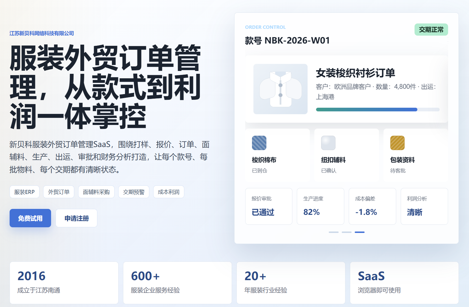
Task: Click the 600+ 服装企业服务经验 stat card
Action: (x=177, y=283)
